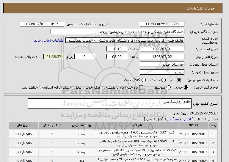The image size is (229, 162).
Task: Click item code 2137120185140023
Action: [193, 161]
